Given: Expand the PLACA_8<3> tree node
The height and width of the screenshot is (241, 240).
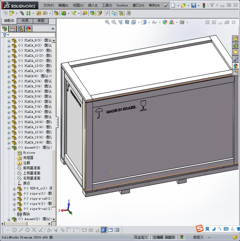Looking at the screenshot, I should pos(9,41).
